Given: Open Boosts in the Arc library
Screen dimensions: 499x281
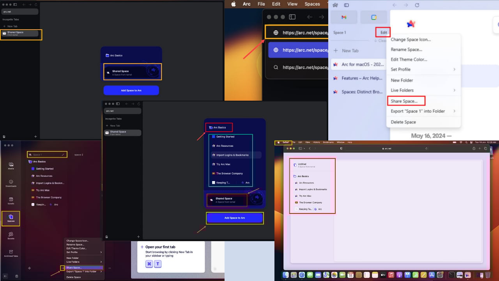Looking at the screenshot, I should pyautogui.click(x=11, y=235).
